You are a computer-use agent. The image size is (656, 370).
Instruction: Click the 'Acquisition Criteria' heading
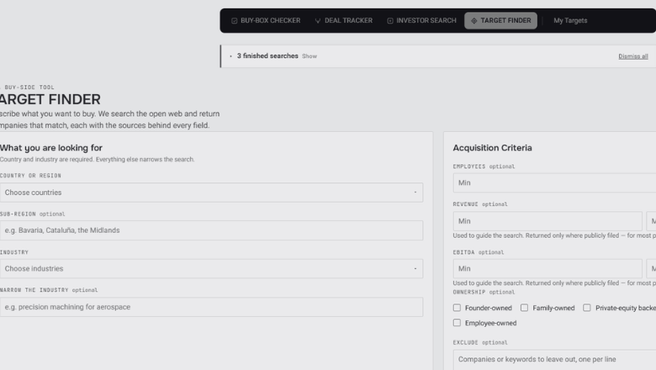(x=492, y=148)
